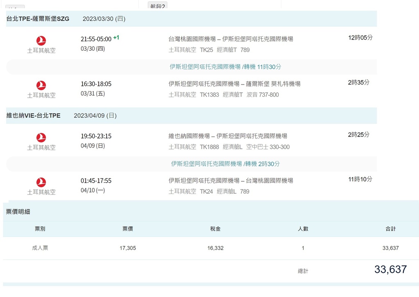Screen dimensions: 419x297
Task: Click the time 01:45-17:55
Action: click(96, 181)
